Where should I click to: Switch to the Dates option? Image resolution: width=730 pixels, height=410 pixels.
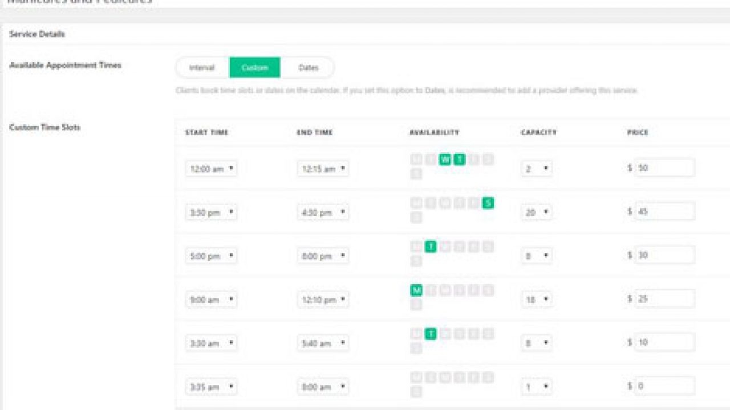tap(308, 68)
